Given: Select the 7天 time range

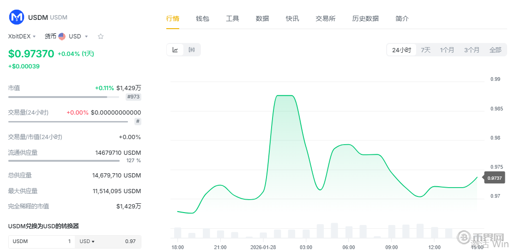Looking at the screenshot, I should point(425,50).
